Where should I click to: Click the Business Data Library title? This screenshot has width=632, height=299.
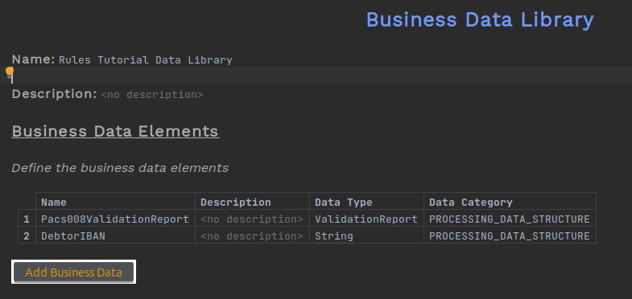tap(480, 19)
